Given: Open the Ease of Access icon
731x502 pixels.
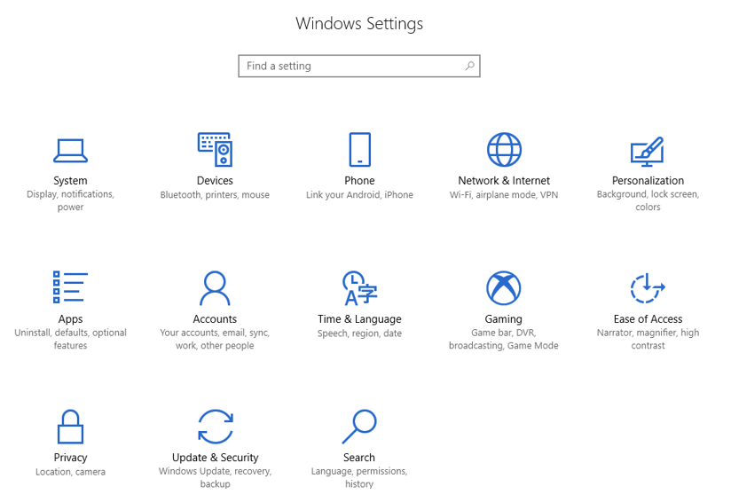Looking at the screenshot, I should [x=648, y=287].
